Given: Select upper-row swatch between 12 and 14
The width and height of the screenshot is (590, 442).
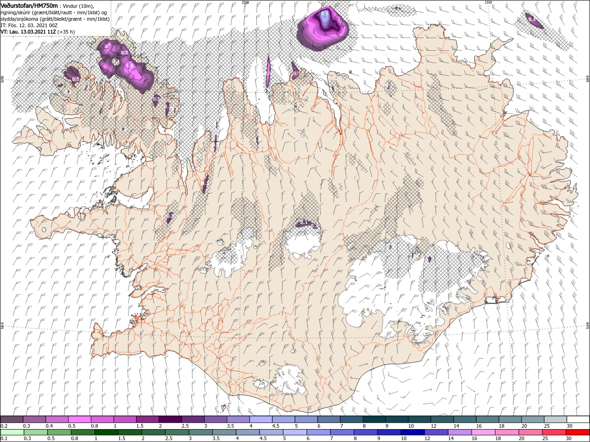Looking at the screenshot, I should (x=442, y=419).
